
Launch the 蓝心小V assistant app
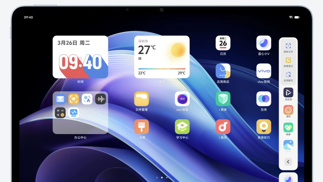click(264, 43)
